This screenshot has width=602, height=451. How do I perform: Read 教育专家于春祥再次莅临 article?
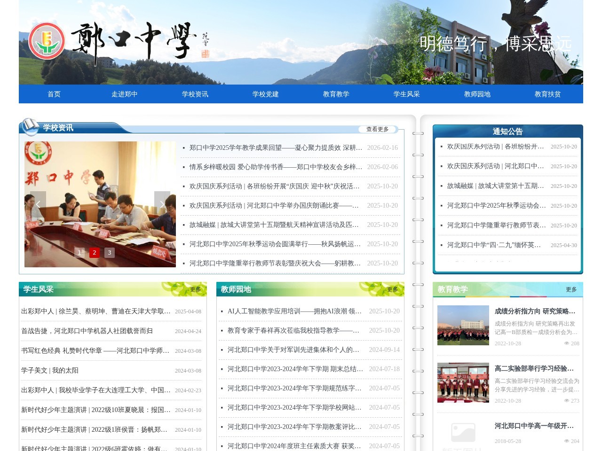coord(294,330)
